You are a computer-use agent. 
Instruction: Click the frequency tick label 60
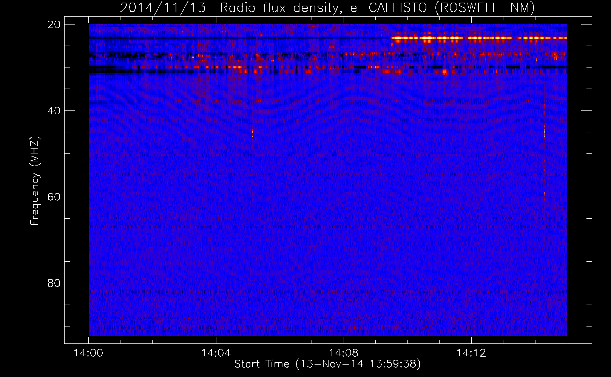54,197
